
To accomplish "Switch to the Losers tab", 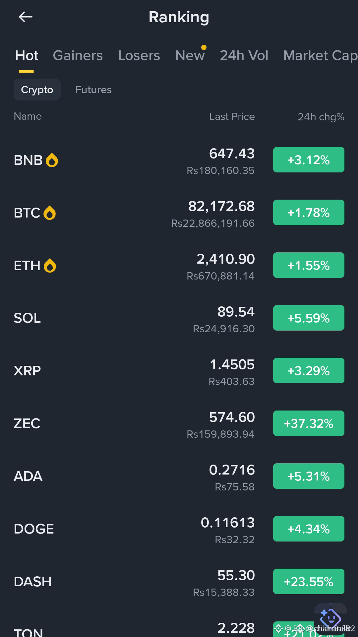I will 139,55.
